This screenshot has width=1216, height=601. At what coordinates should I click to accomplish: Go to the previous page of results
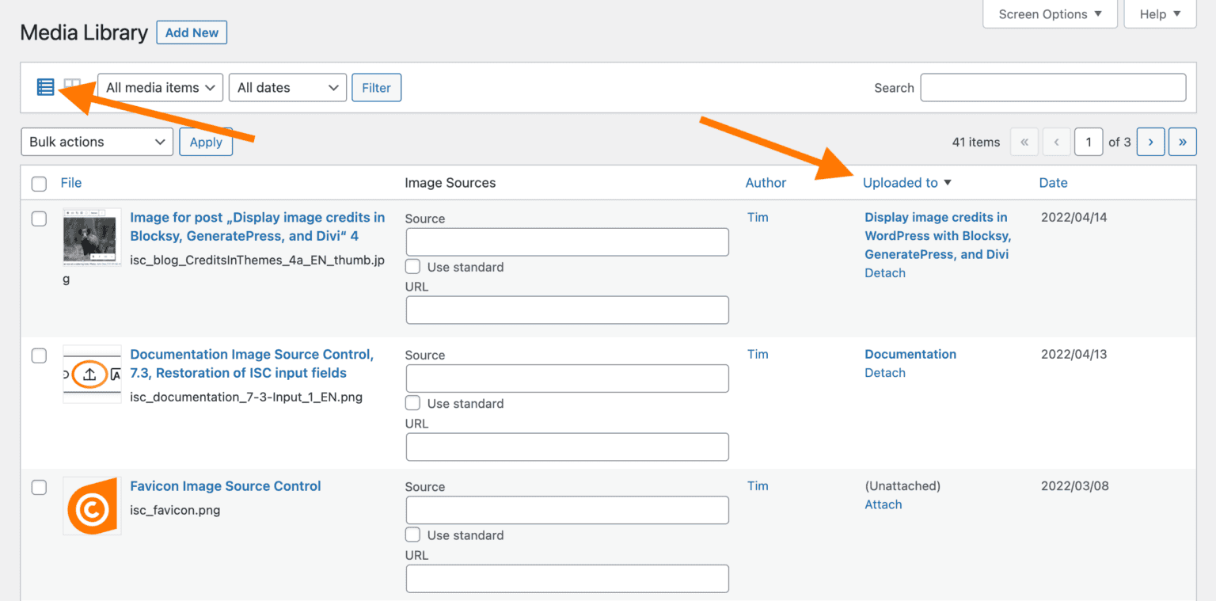coord(1056,142)
